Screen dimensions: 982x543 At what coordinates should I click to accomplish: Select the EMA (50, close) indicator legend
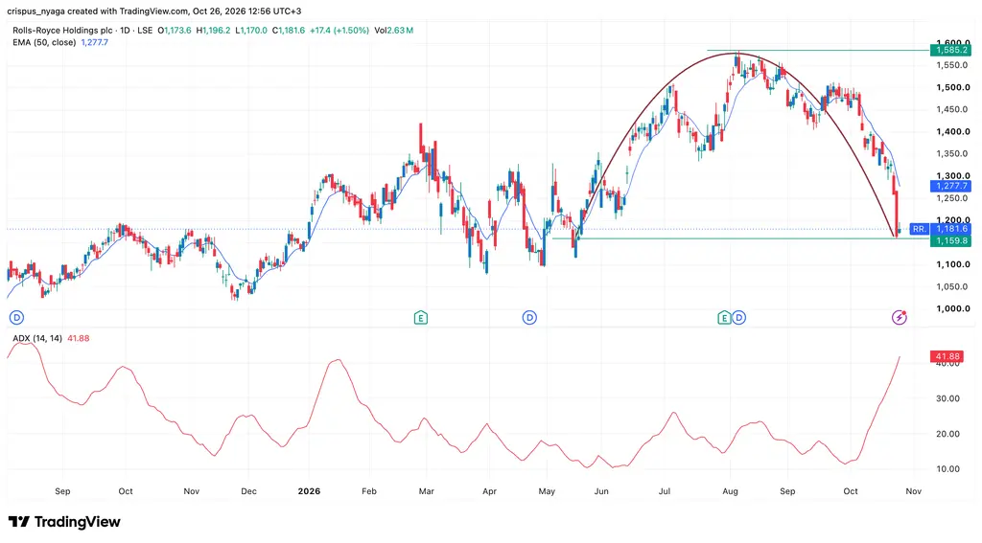coord(44,42)
